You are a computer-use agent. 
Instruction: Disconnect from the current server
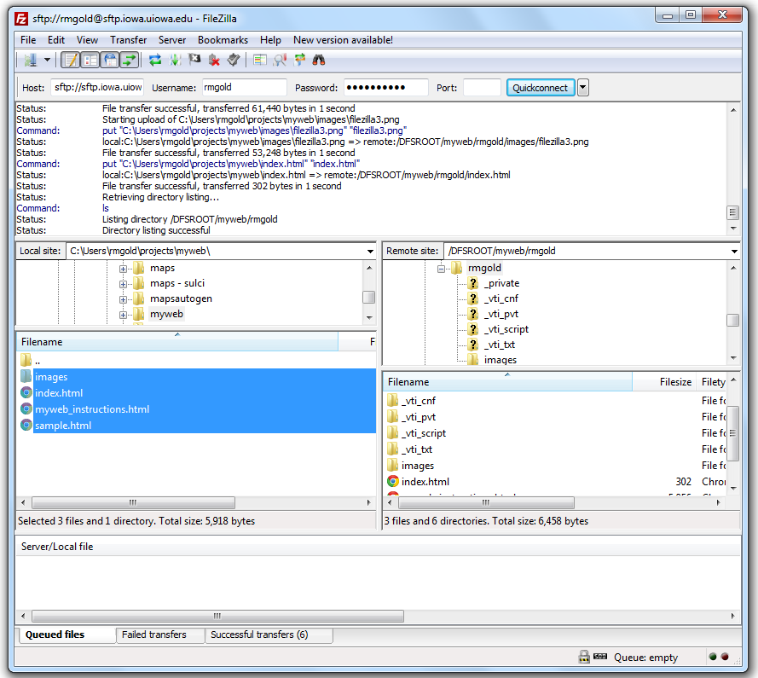tap(214, 60)
